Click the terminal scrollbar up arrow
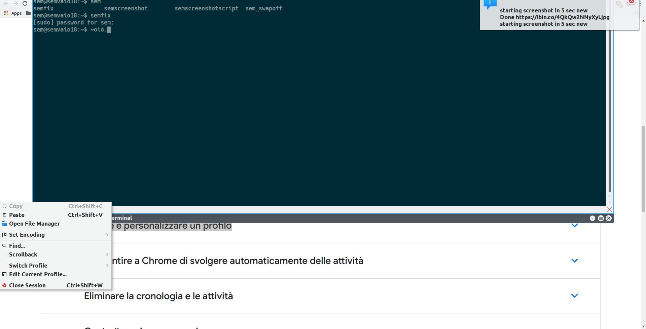Viewport: 646px width, 329px height. [609, 196]
